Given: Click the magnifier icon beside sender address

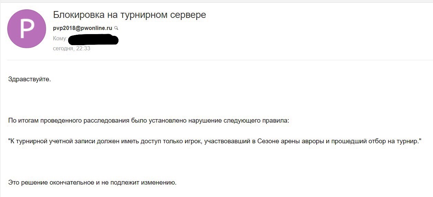Looking at the screenshot, I should coord(116,28).
